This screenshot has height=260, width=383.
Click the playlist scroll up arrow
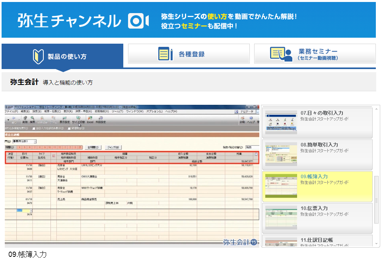coord(376,109)
